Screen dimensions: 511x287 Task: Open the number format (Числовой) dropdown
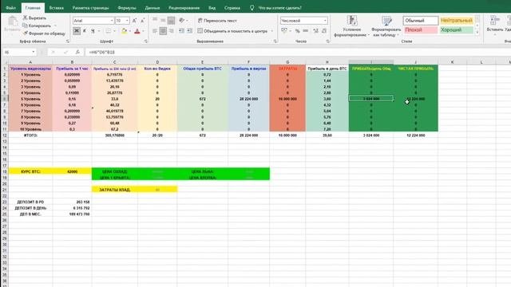tap(325, 21)
